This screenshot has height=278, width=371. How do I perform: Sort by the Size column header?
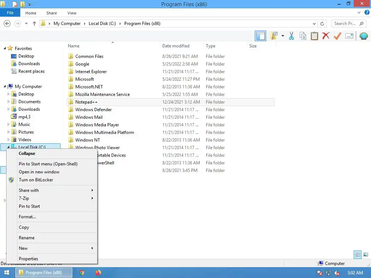261,46
